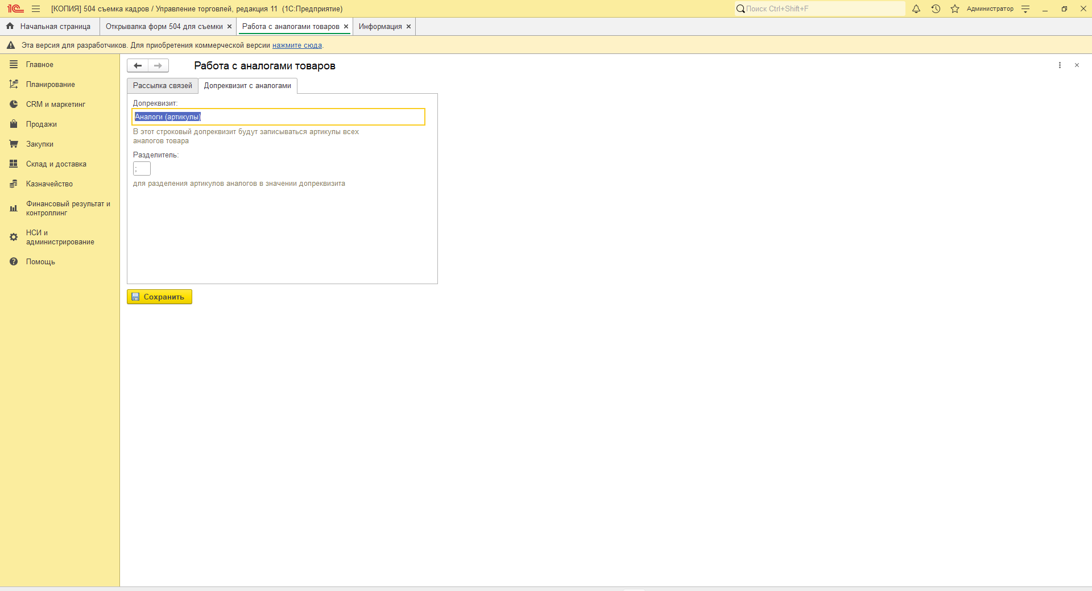Click the warning triangle icon
This screenshot has height=591, width=1092.
coord(11,45)
